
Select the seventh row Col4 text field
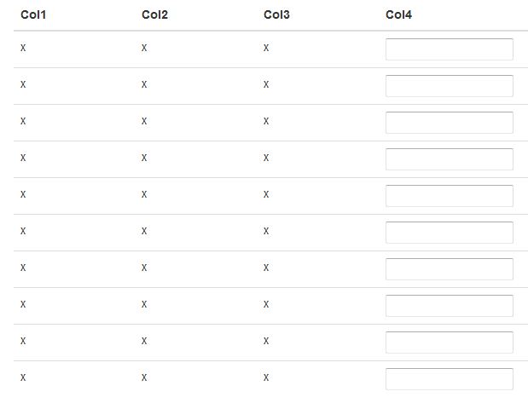(x=449, y=269)
